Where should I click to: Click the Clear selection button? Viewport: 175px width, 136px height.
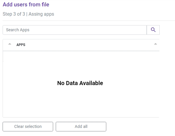[28, 126]
